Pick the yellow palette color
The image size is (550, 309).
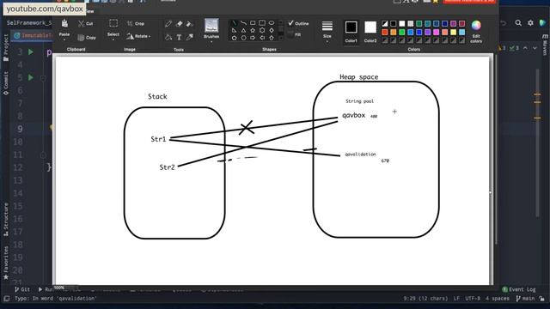coord(453,33)
